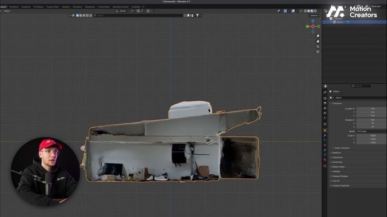Expand the Instancing panel
The image size is (387, 217).
tap(337, 162)
